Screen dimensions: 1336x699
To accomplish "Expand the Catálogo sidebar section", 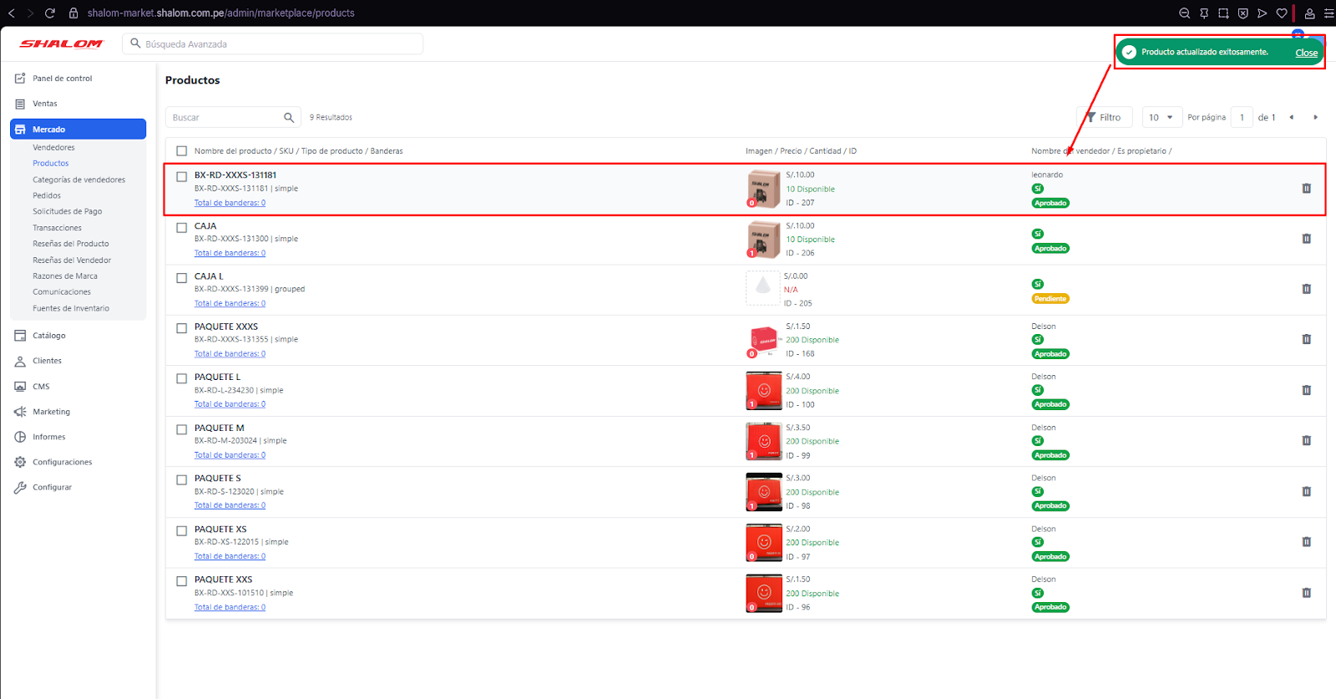I will click(x=48, y=336).
